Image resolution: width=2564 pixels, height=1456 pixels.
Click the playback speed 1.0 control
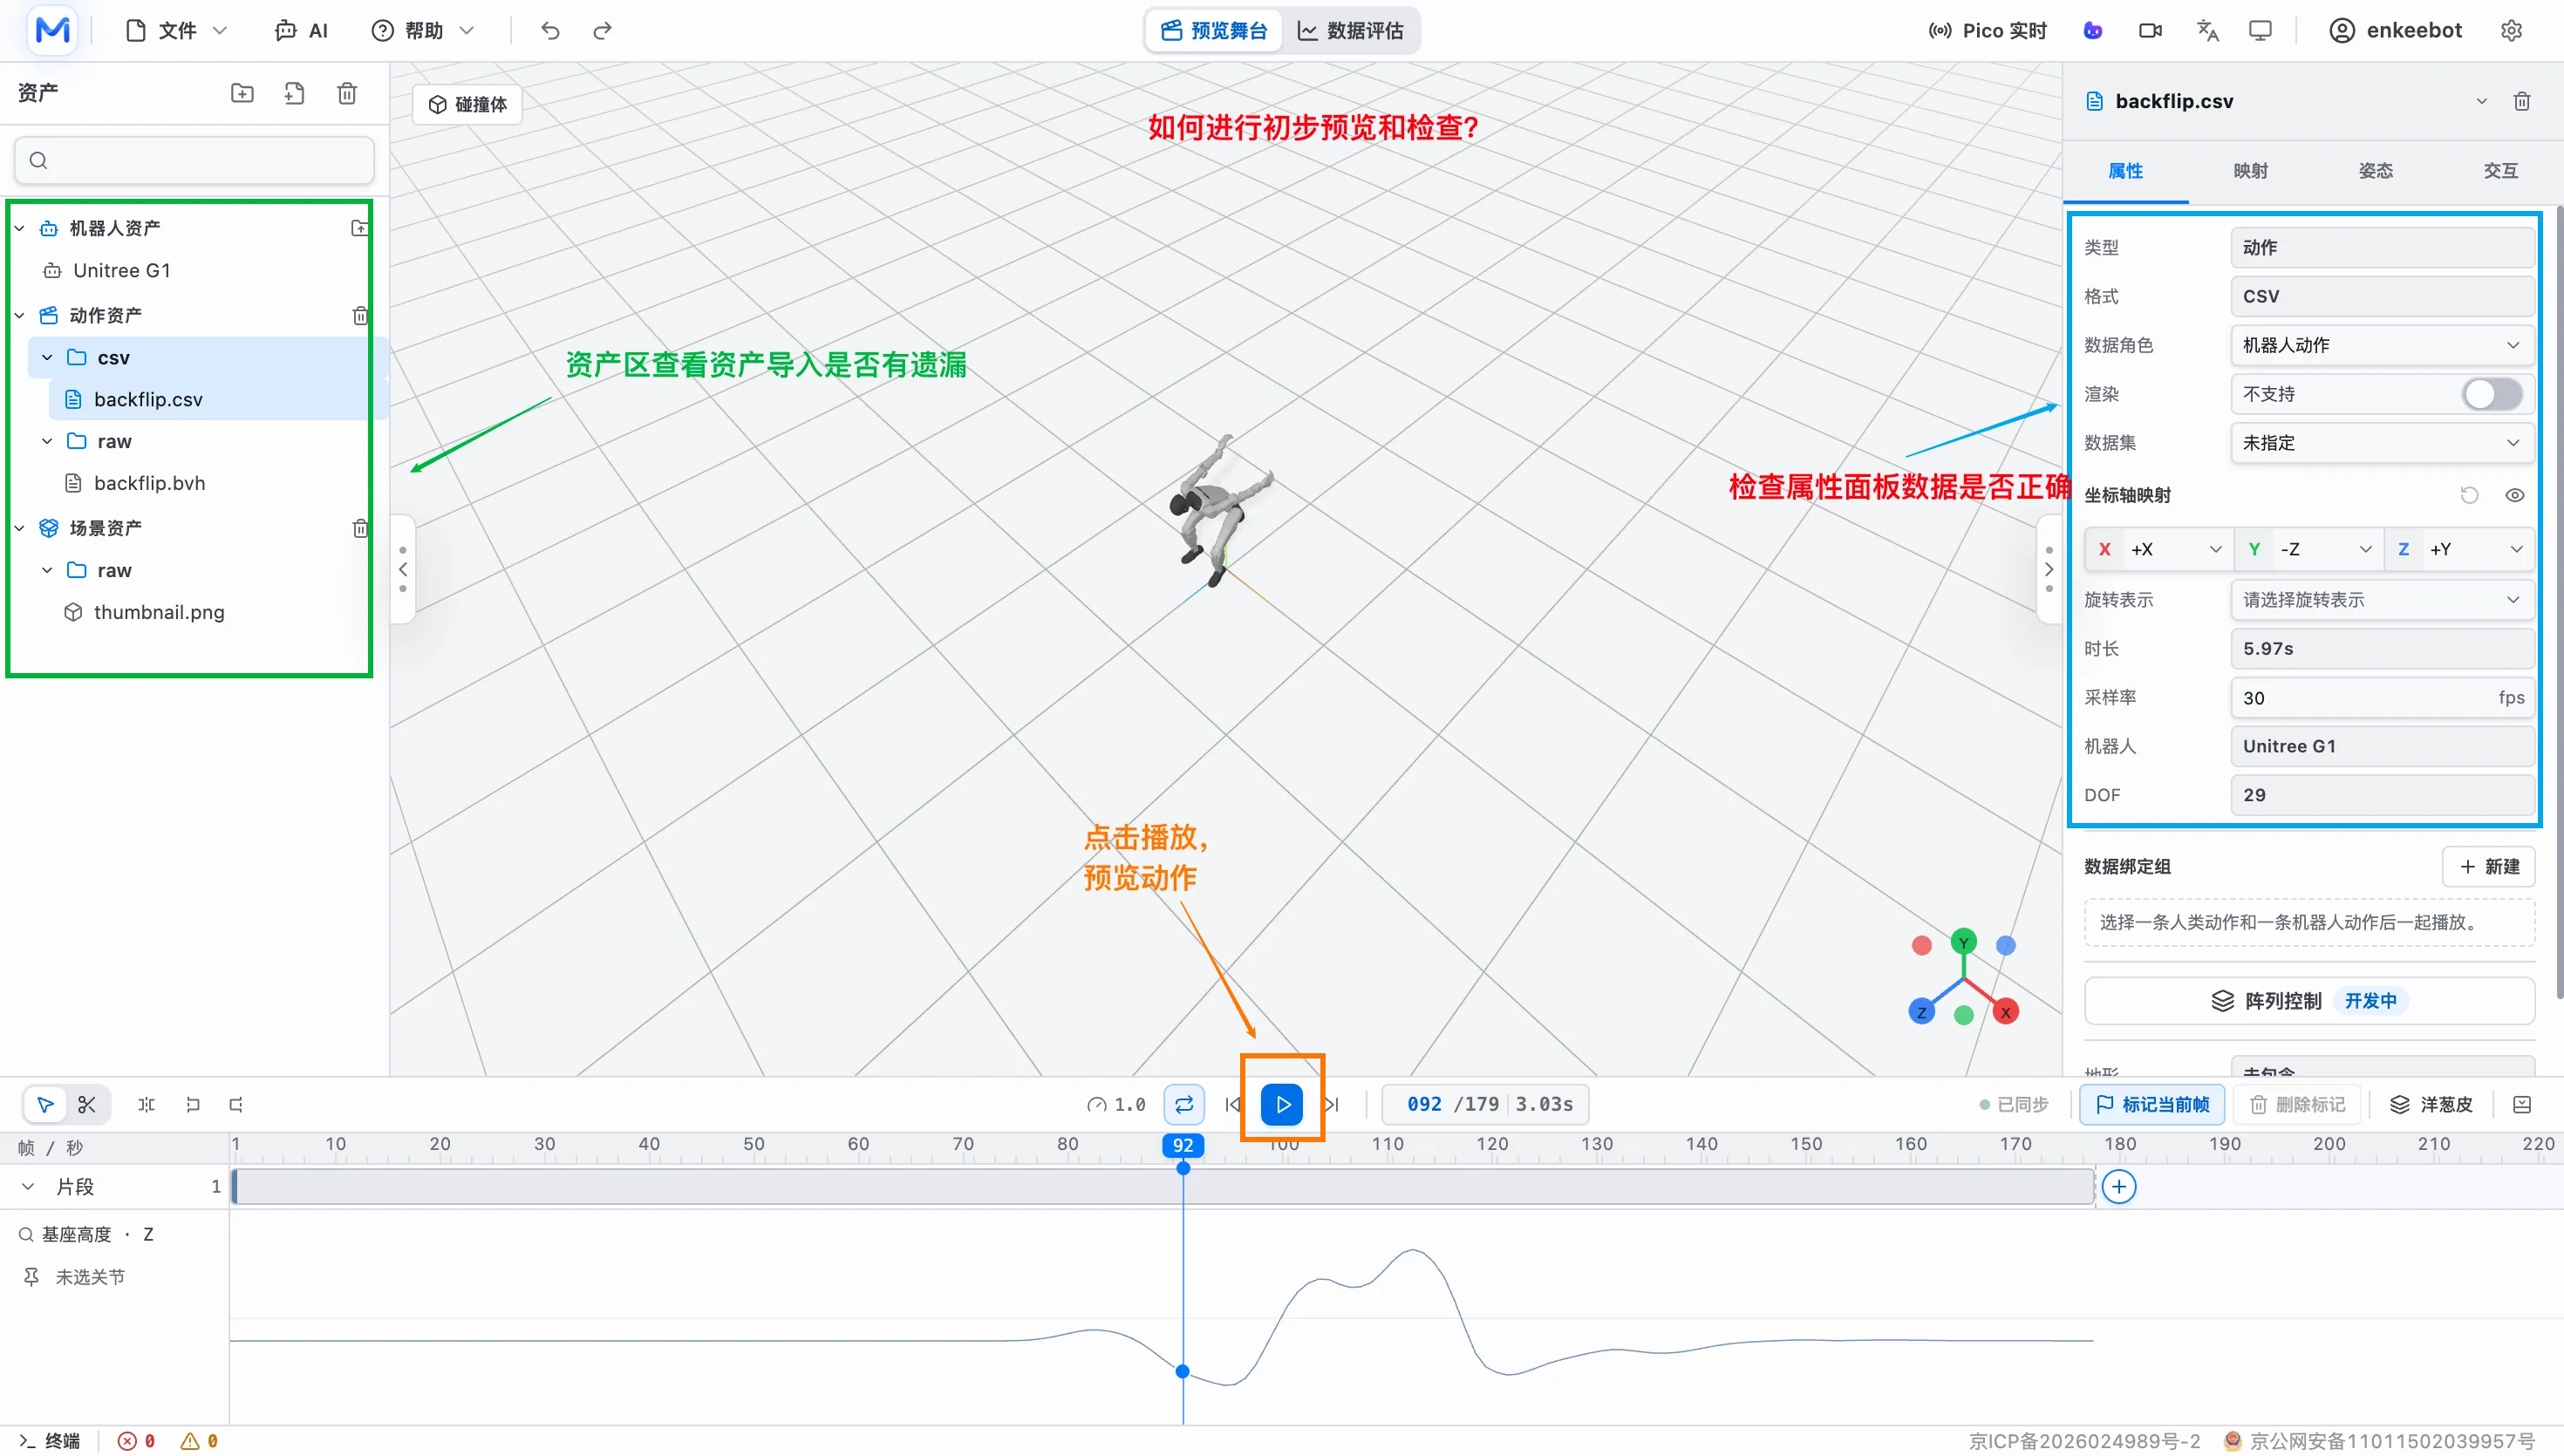pos(1115,1104)
